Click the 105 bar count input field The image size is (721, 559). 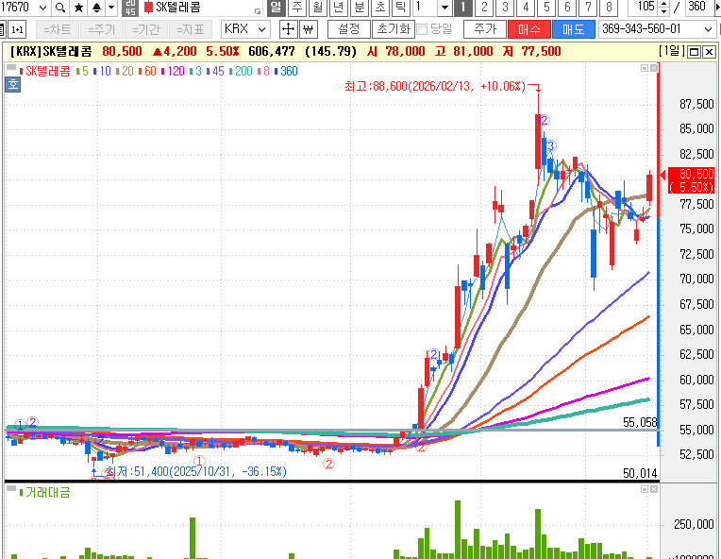point(644,8)
